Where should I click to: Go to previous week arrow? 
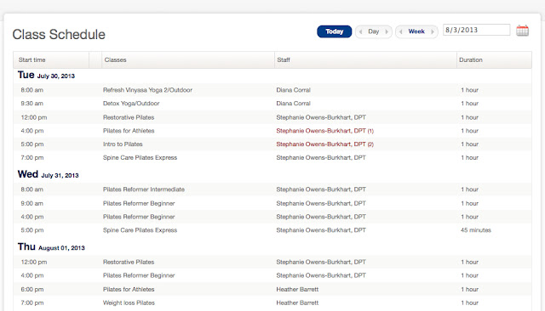click(401, 31)
